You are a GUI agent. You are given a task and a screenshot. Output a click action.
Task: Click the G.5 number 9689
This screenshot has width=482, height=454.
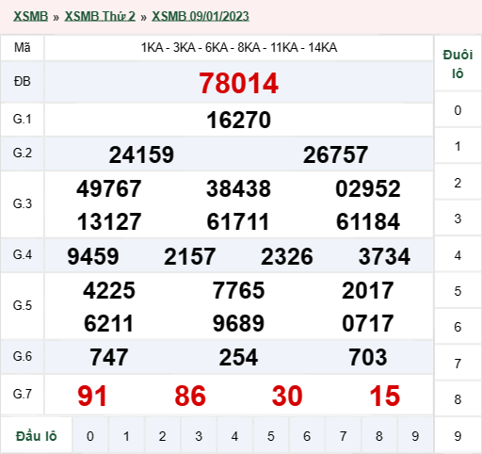coord(238,323)
